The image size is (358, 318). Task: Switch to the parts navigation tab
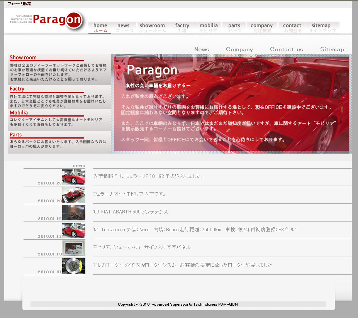234,27
